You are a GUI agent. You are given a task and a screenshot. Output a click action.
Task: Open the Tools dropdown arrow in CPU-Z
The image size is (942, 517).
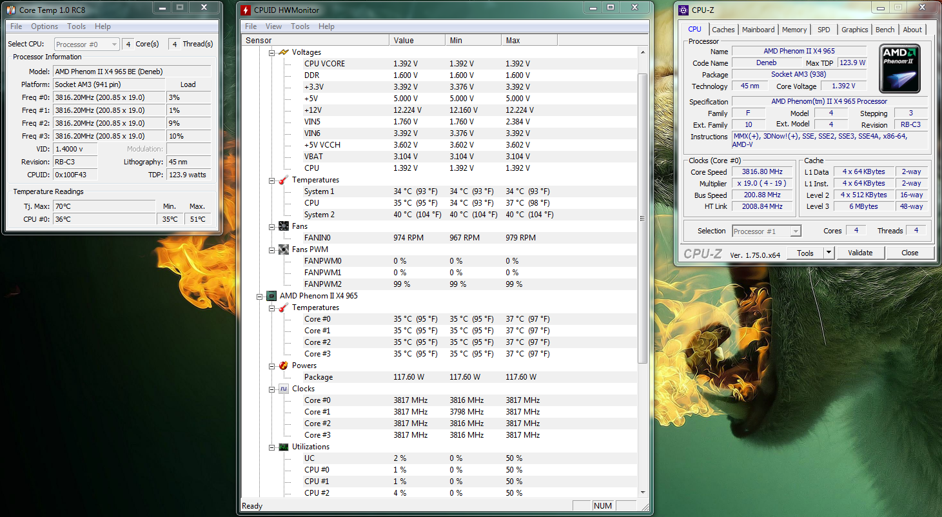829,253
